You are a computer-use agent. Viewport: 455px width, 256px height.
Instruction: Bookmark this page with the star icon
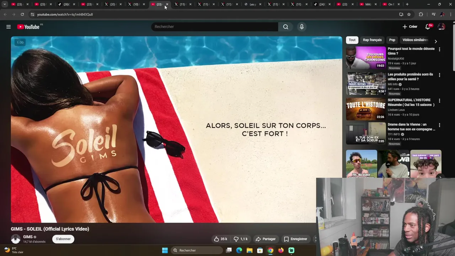409,14
